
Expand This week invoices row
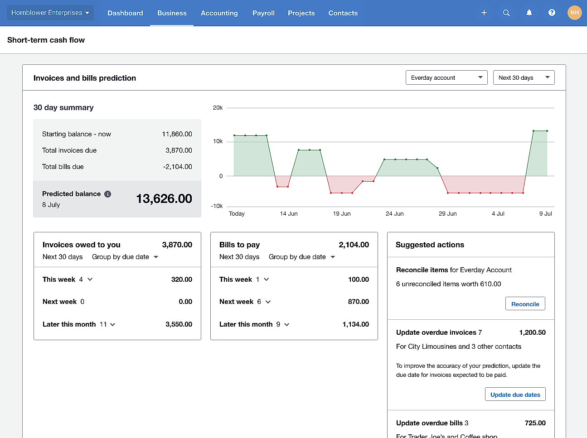point(90,279)
